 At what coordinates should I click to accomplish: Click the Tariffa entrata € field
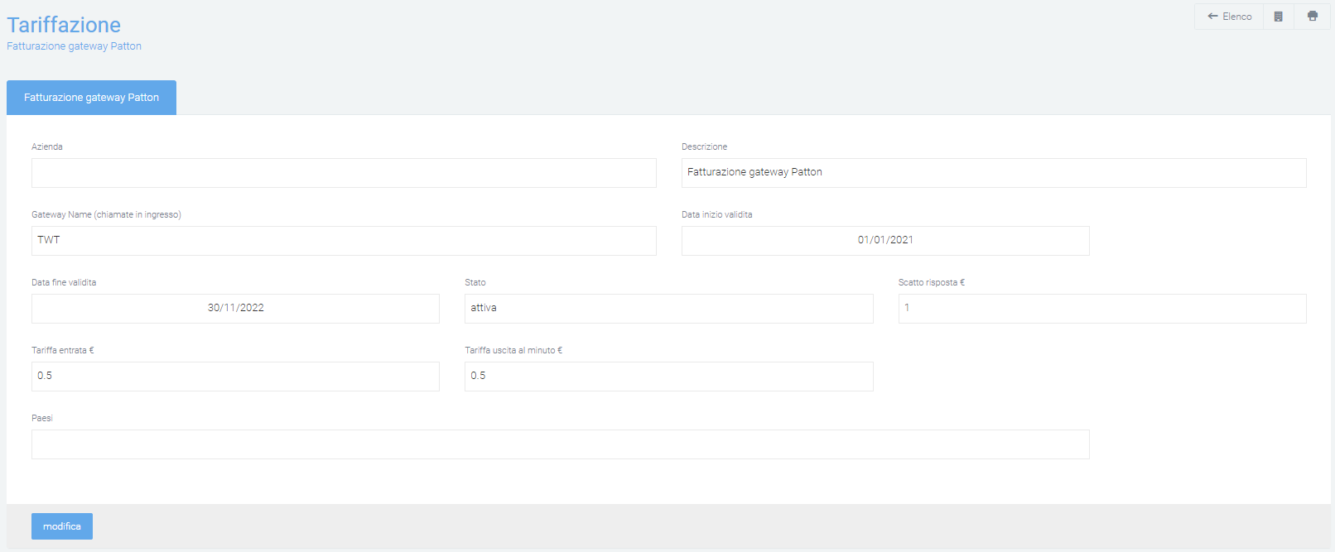(x=235, y=377)
